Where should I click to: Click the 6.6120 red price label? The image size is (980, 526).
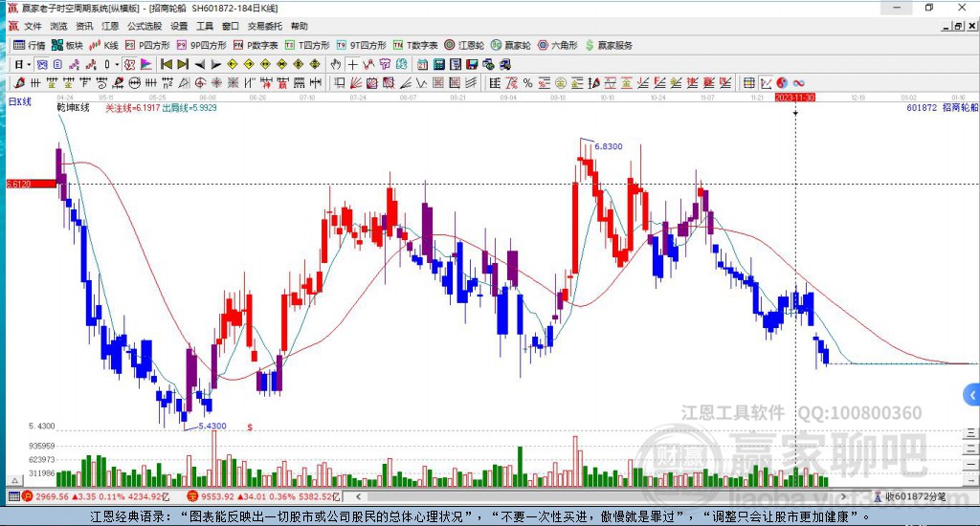click(x=31, y=184)
